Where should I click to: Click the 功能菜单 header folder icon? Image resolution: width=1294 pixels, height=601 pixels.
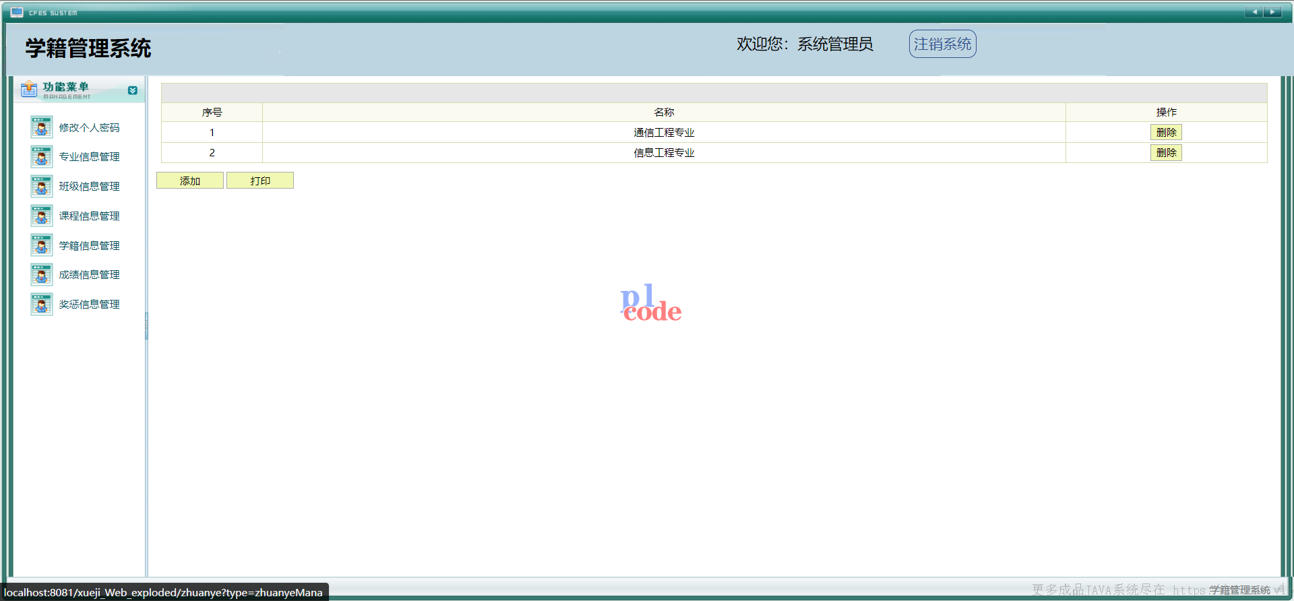click(29, 89)
